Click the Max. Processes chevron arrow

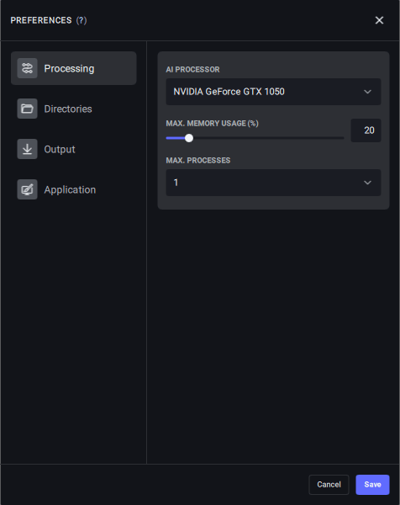pos(367,183)
